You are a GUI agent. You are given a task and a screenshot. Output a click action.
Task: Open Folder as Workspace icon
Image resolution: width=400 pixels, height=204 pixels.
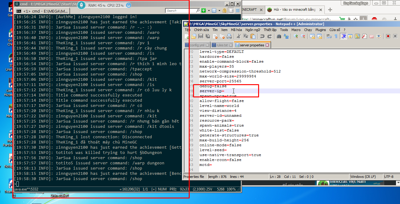pyautogui.click(x=371, y=36)
